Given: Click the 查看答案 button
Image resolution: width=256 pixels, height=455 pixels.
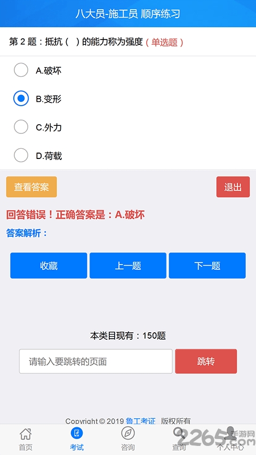Looking at the screenshot, I should pos(31,187).
